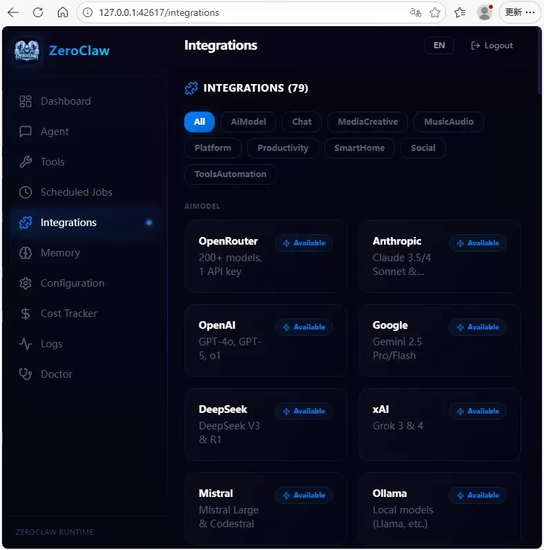Select the Chat filter pill

(302, 122)
